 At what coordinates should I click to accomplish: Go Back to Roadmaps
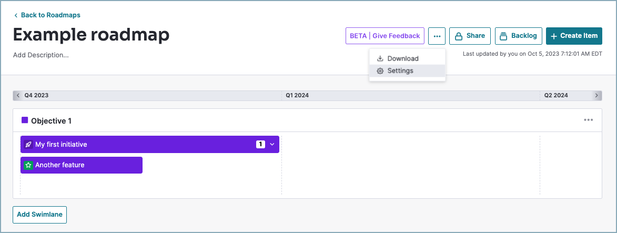tap(47, 15)
